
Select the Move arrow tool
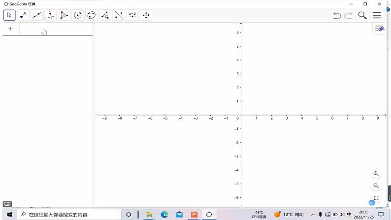(9, 15)
